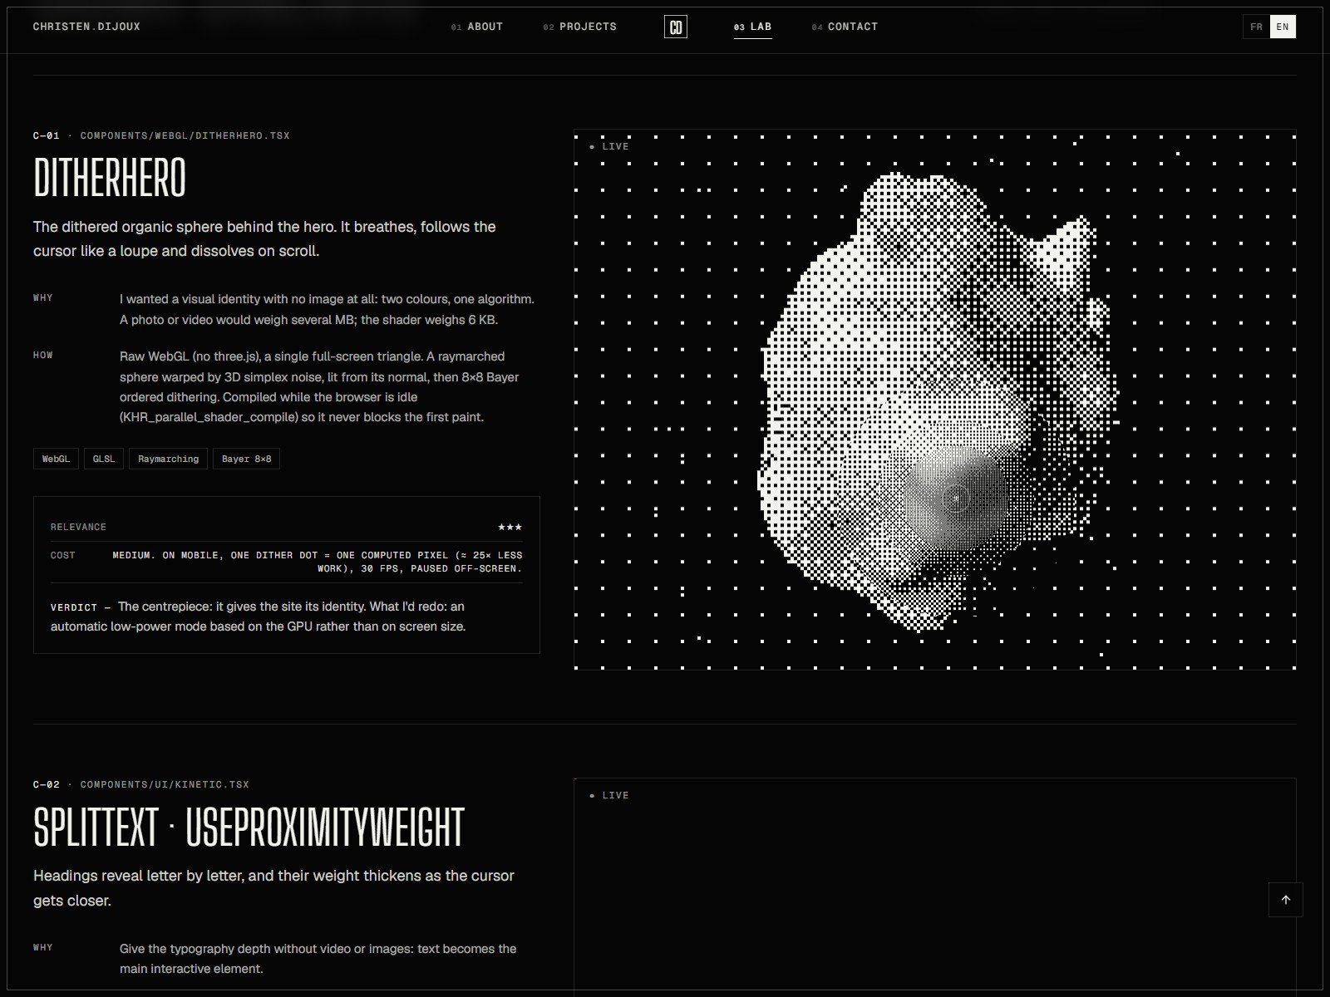Switch the site language to FR
Screen dimensions: 1330x997
(1256, 27)
